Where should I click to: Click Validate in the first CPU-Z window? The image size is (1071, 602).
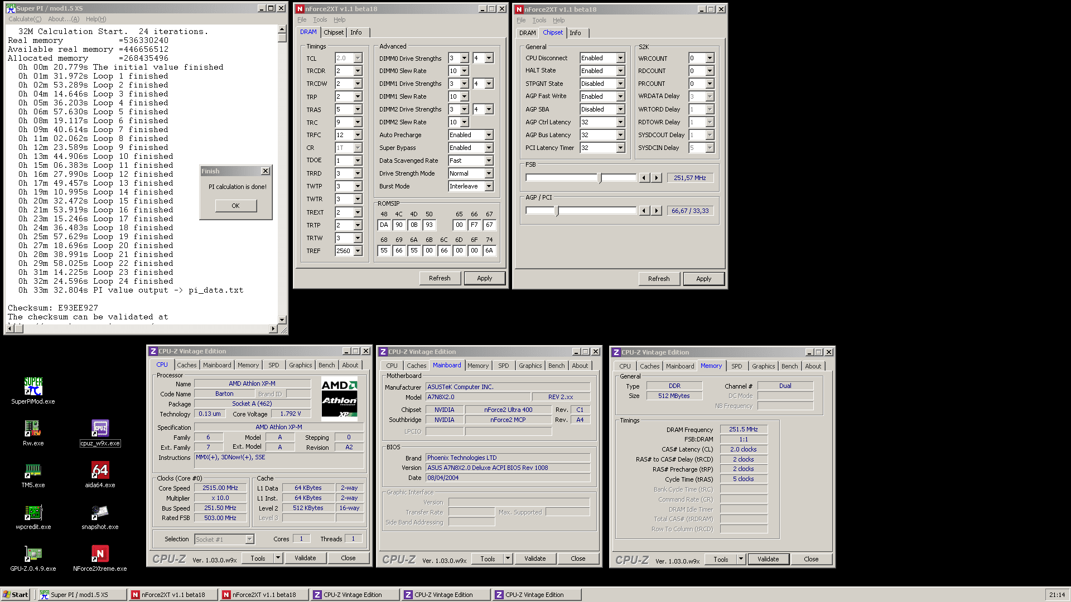point(305,558)
